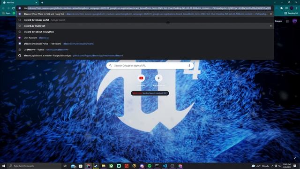300x169 pixels.
Task: Close the New Tab tab
Action: point(37,3)
